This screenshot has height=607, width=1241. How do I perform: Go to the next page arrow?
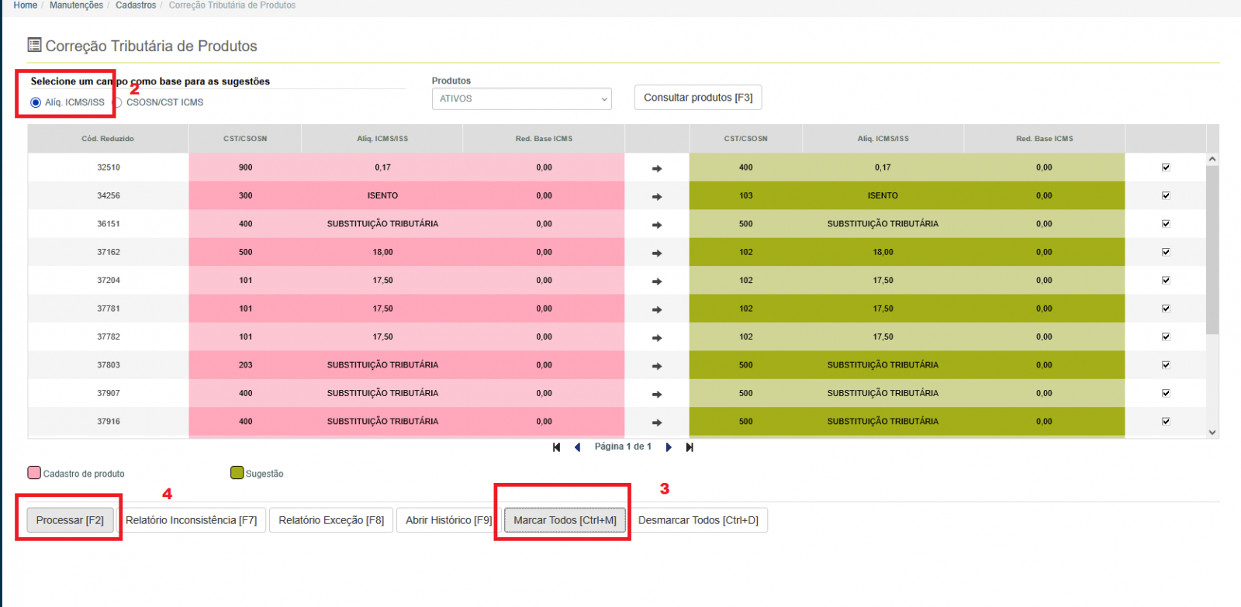[669, 447]
